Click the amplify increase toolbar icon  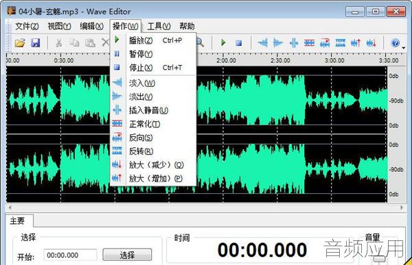pos(356,42)
